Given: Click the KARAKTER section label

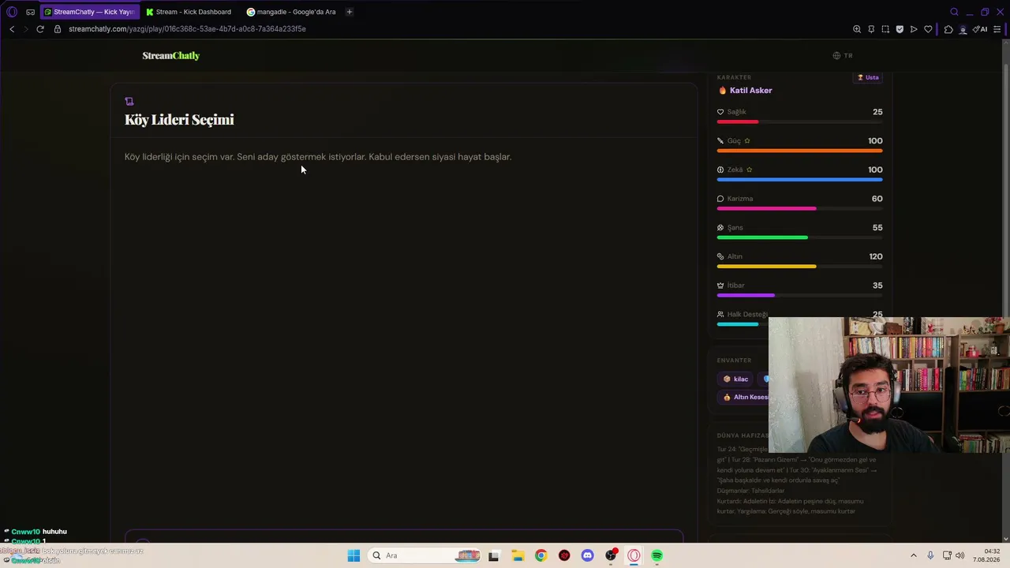Looking at the screenshot, I should pos(734,77).
